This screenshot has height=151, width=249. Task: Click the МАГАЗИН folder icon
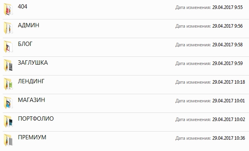[x=8, y=103]
